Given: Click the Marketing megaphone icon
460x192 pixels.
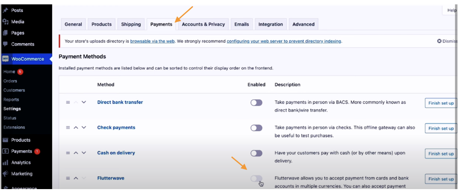Looking at the screenshot, I should point(5,174).
